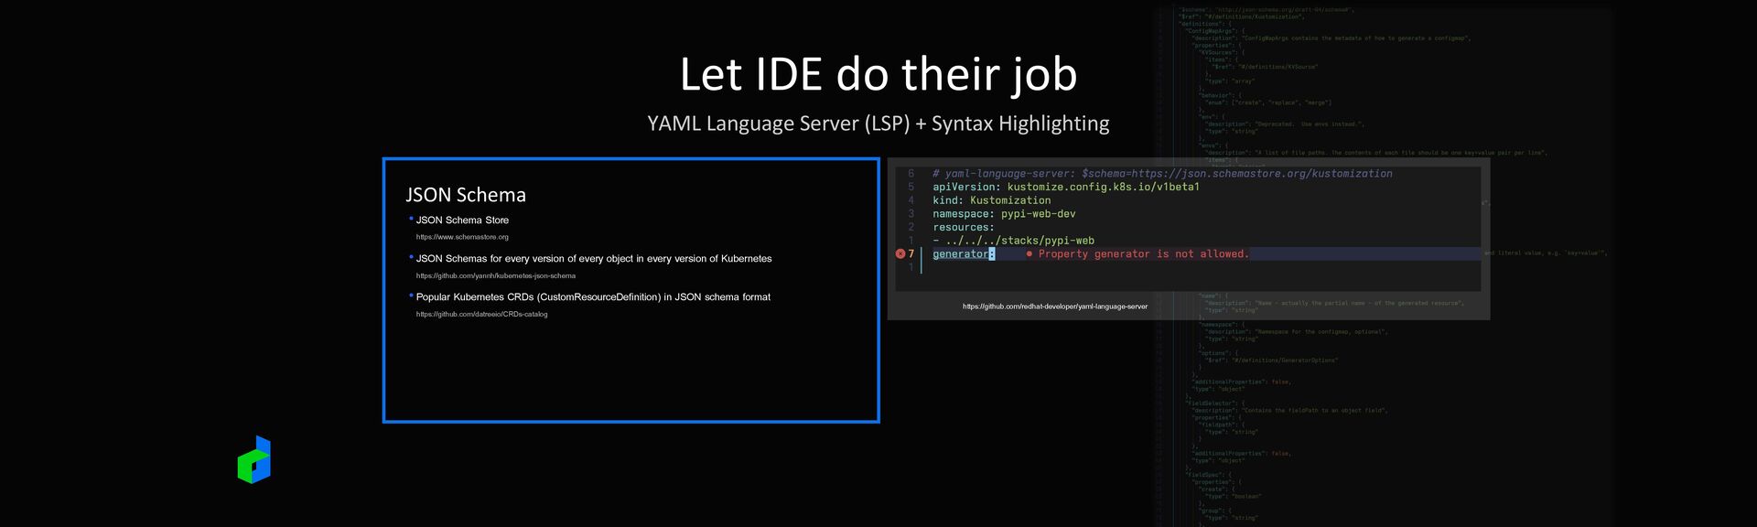Click the green and blue cube logo
Screen dimensions: 1757x527
coord(254,459)
